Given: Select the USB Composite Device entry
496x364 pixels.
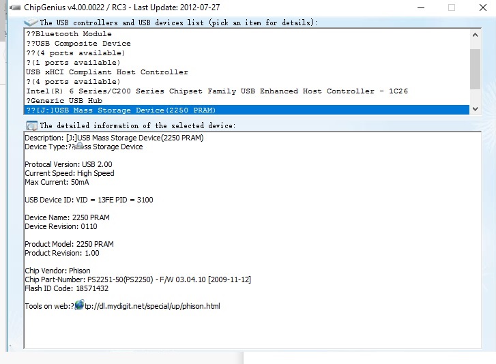Looking at the screenshot, I should [247, 44].
